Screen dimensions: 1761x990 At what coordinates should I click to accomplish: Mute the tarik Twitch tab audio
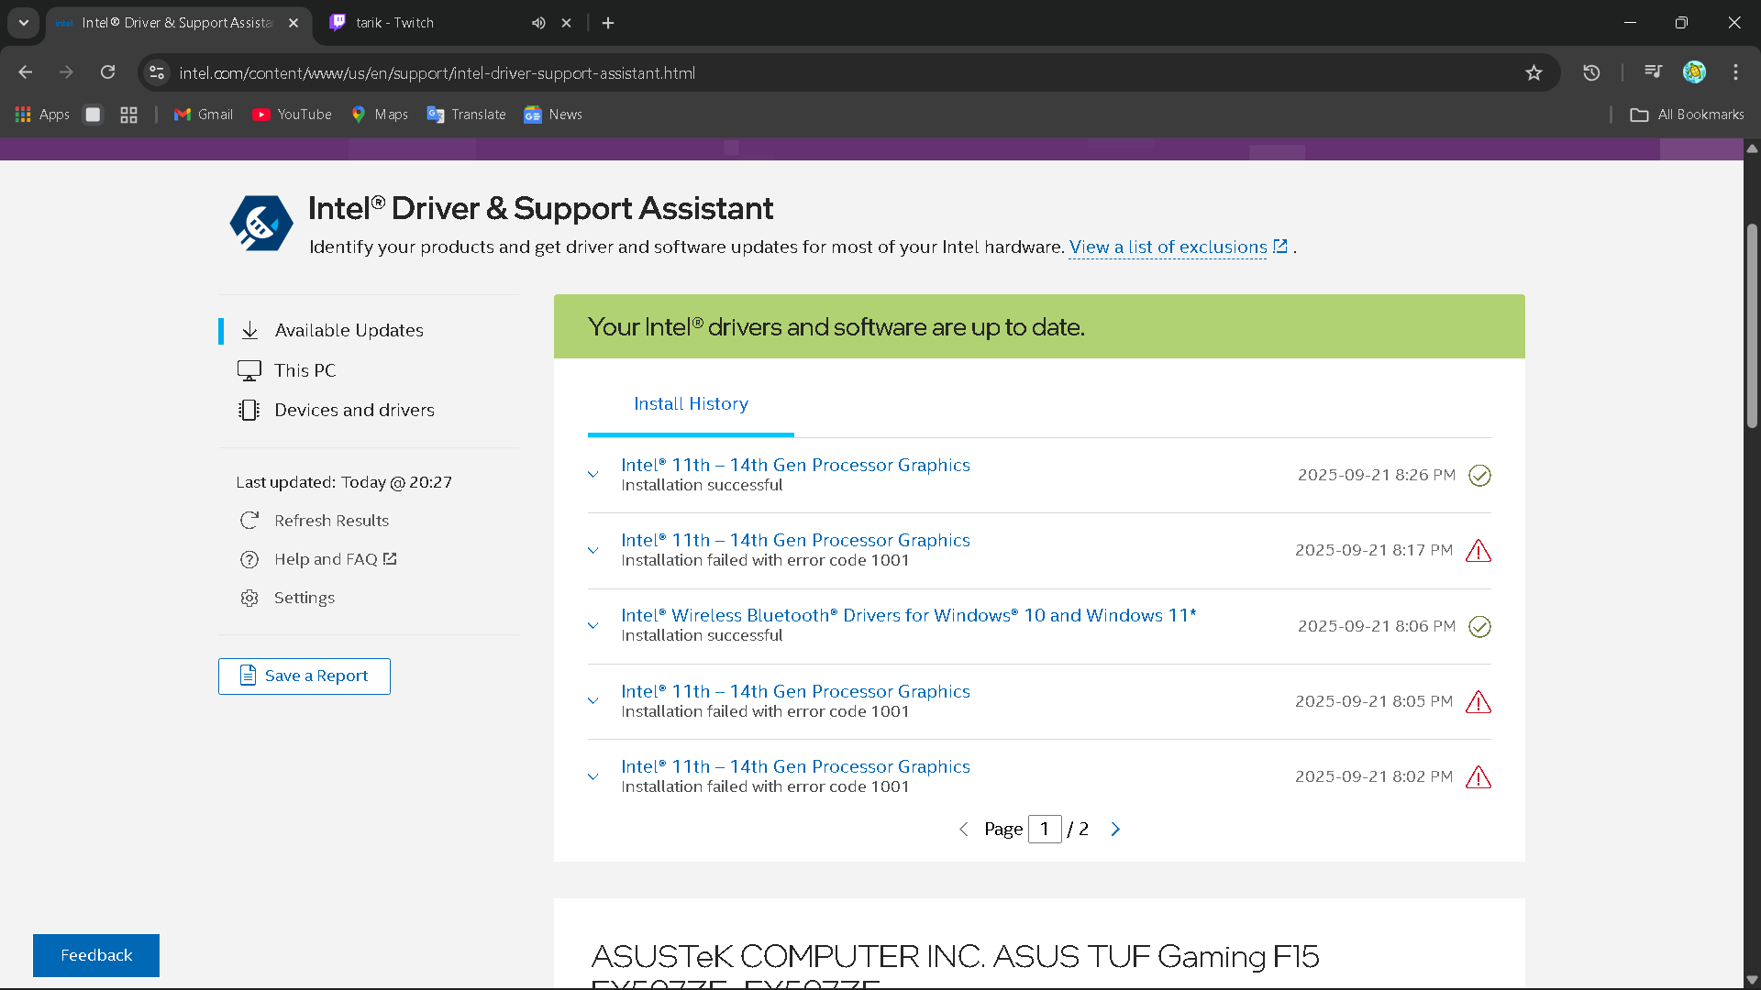pos(538,23)
